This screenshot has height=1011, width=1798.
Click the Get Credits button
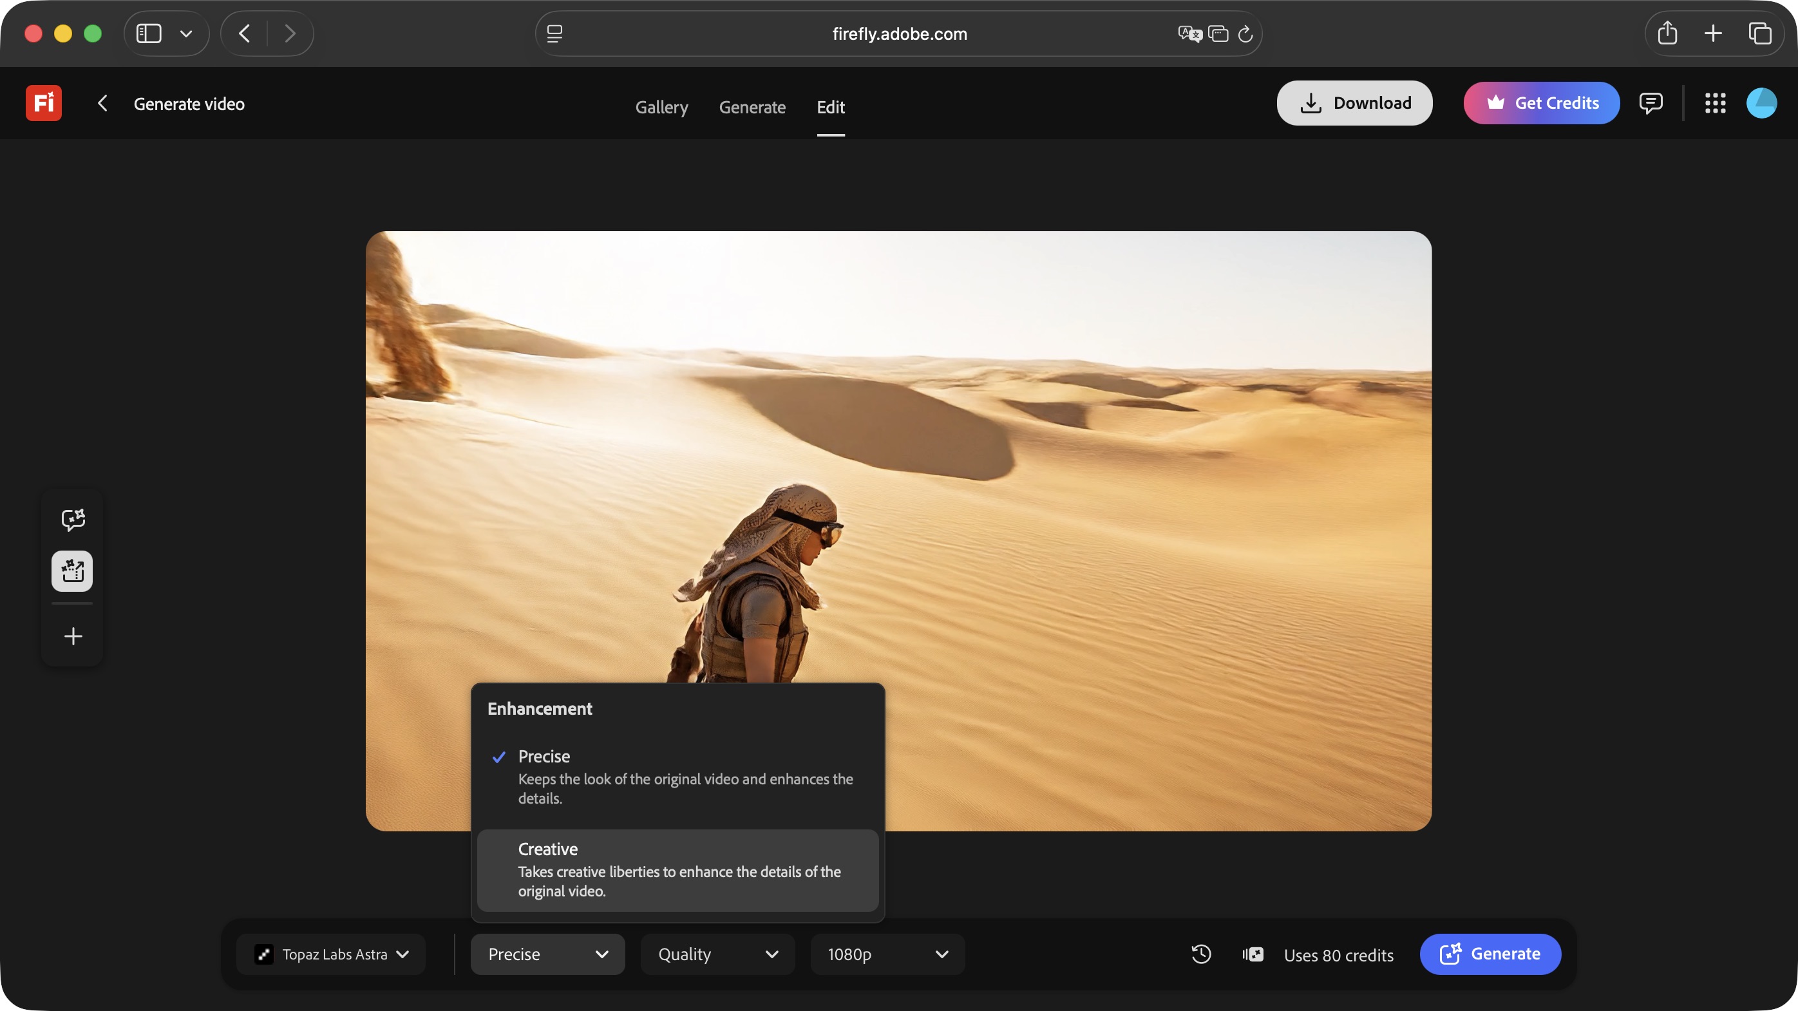(1541, 103)
